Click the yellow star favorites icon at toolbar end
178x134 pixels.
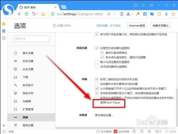coord(173,14)
